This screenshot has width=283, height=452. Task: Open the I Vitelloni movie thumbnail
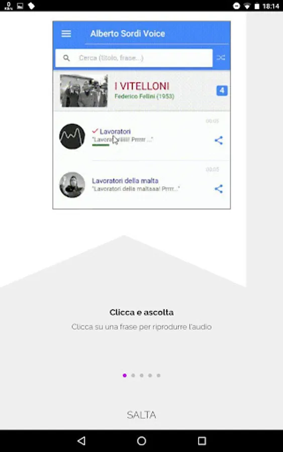tap(84, 91)
